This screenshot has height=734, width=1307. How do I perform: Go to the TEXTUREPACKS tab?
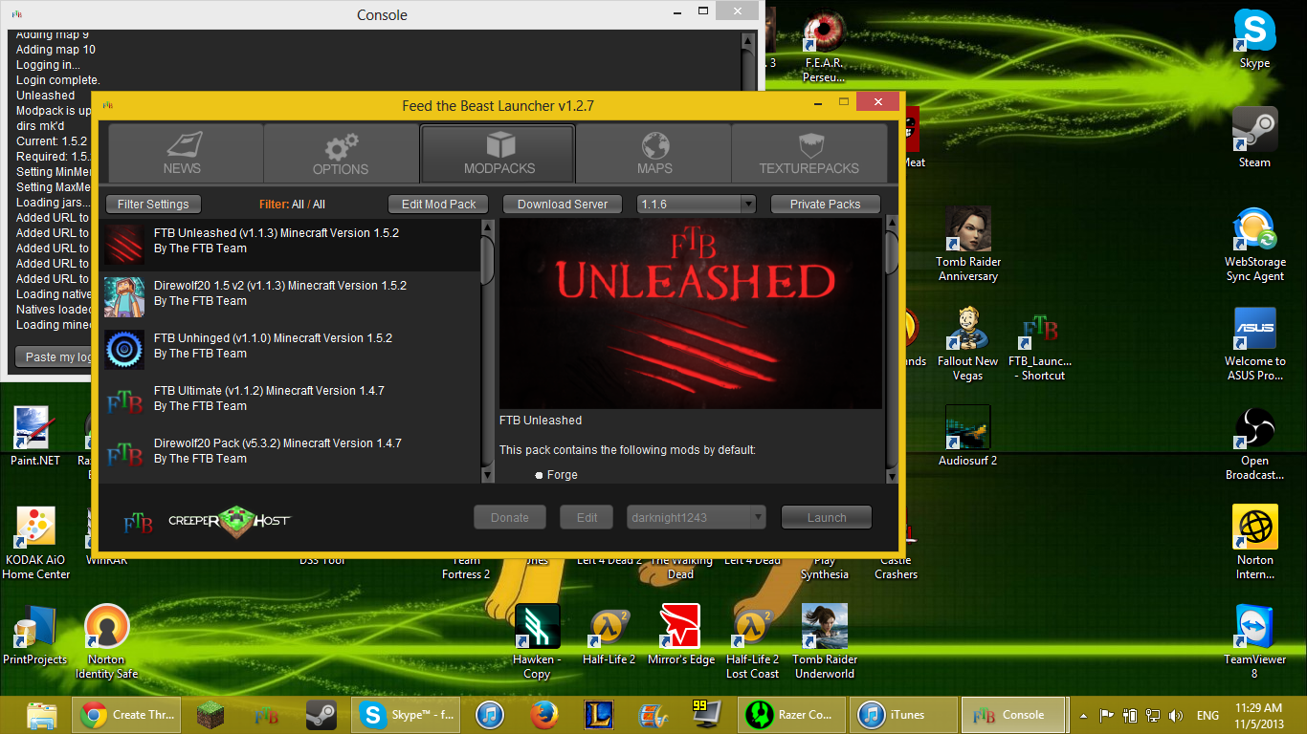point(809,153)
